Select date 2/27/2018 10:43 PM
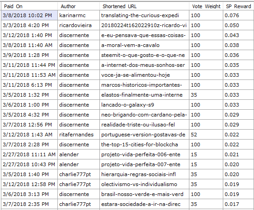The width and height of the screenshot is (254, 210). click(29, 164)
